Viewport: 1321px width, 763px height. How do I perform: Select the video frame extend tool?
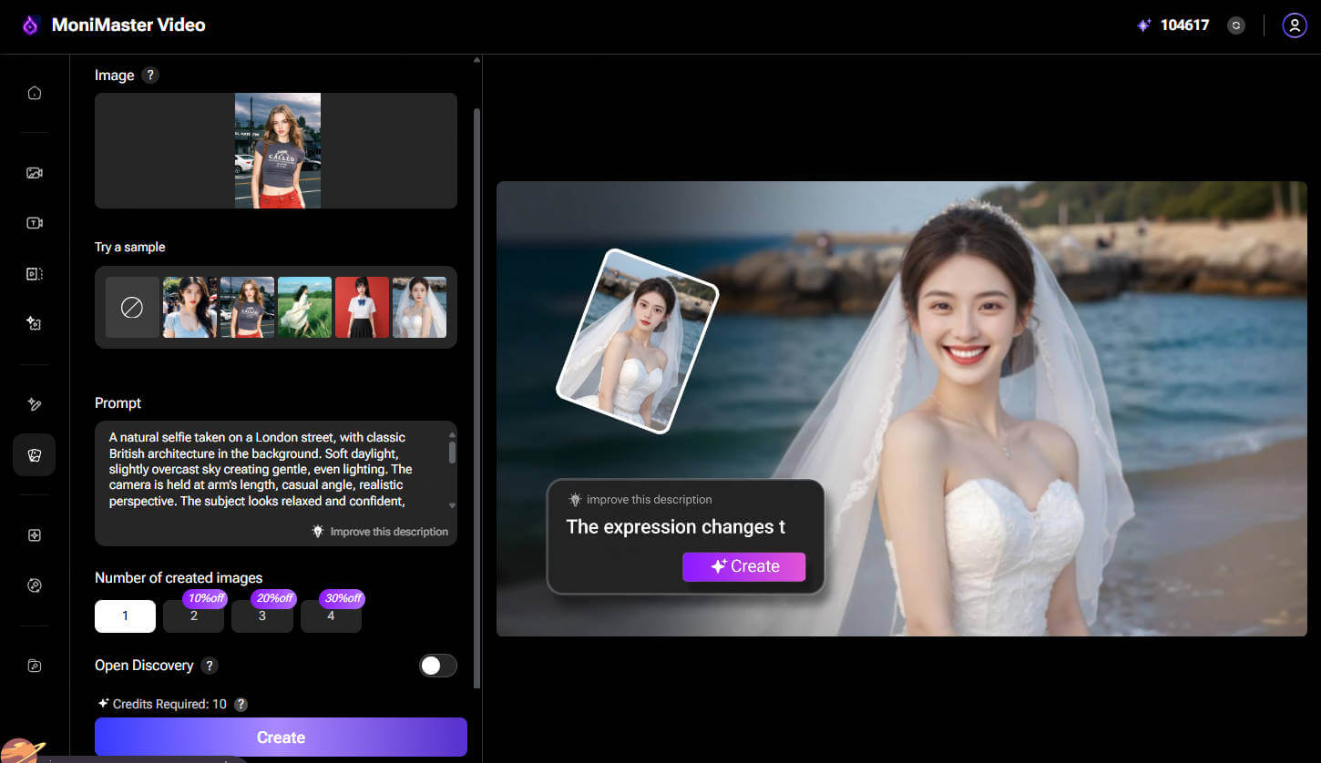34,272
